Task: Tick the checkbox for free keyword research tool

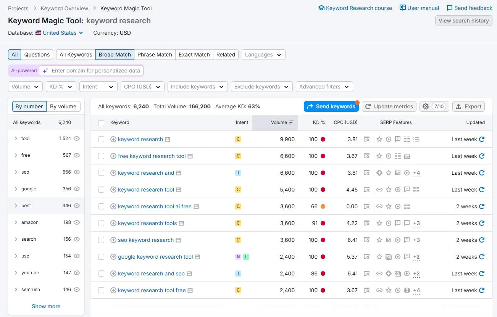Action: pyautogui.click(x=101, y=156)
